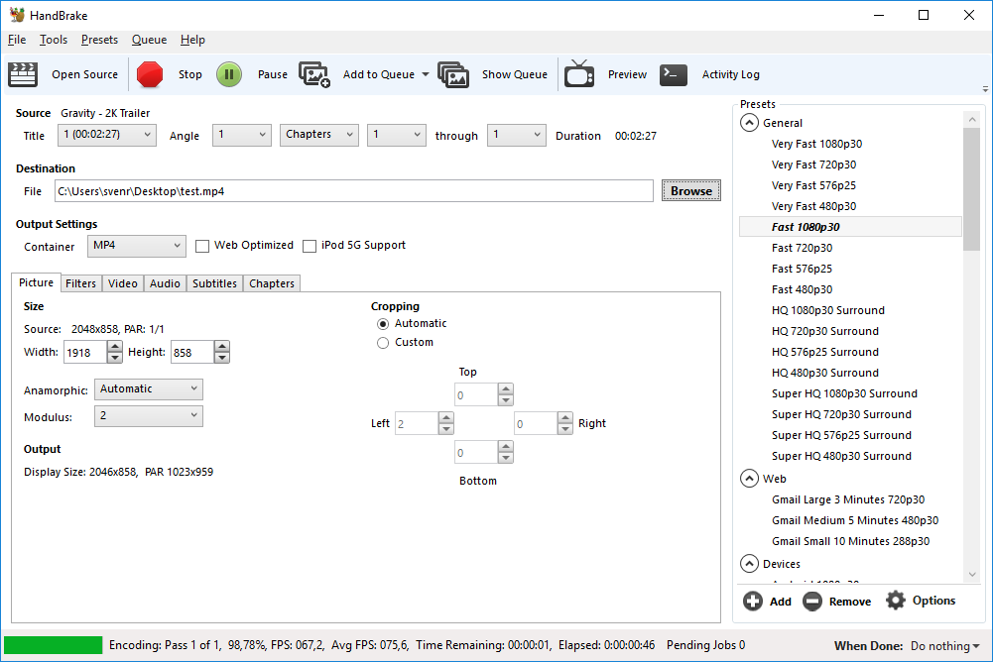Click the Browse button
Screen dimensions: 993x662
coord(690,190)
